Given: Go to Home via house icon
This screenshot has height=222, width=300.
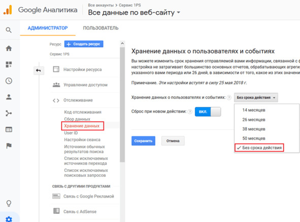Looking at the screenshot, I should (9, 48).
